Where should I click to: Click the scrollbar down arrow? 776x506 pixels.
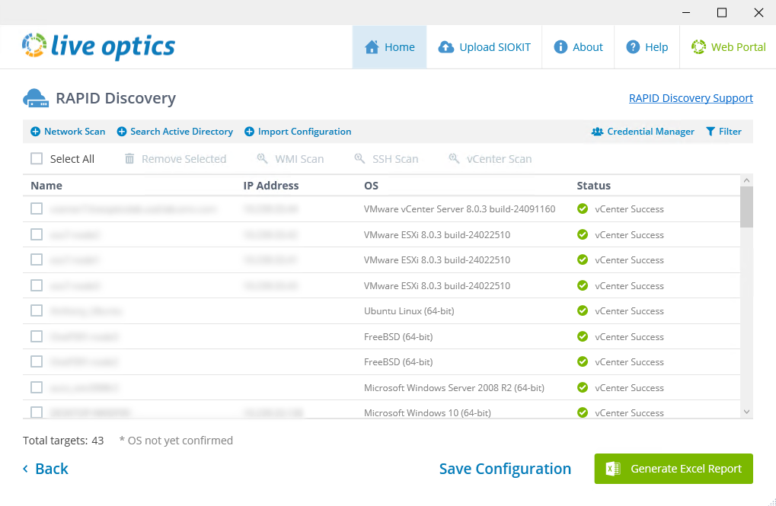[x=747, y=410]
